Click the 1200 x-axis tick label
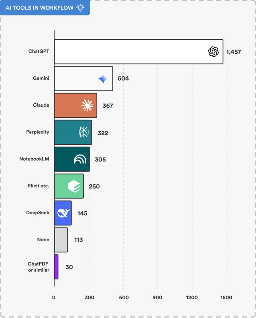The height and width of the screenshot is (318, 256). coord(192,298)
